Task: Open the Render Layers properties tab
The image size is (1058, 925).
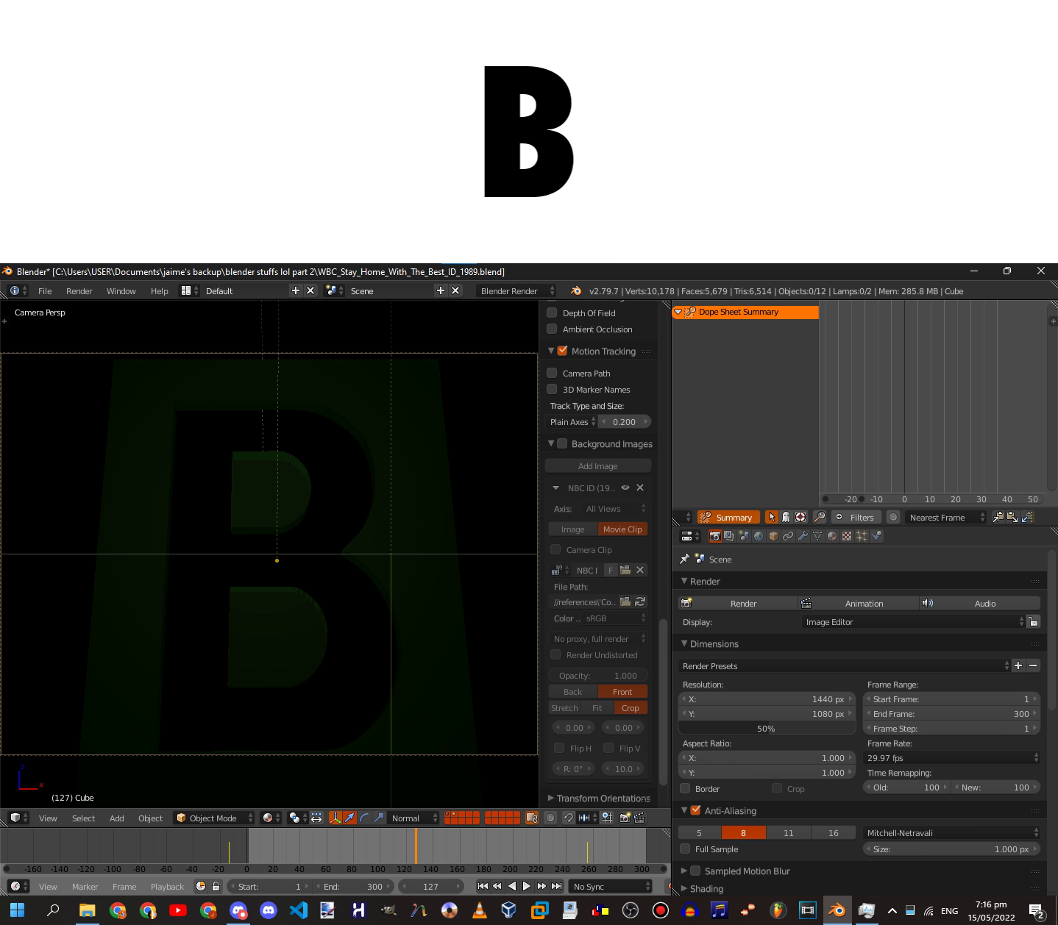Action: 729,536
